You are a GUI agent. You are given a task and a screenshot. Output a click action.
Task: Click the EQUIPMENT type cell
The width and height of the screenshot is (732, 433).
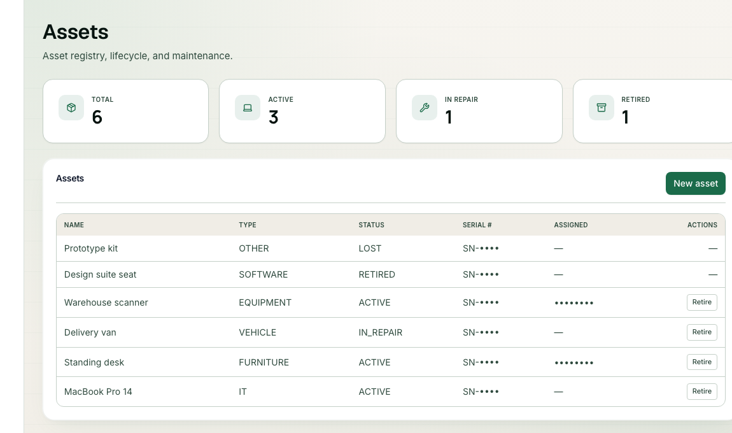265,302
